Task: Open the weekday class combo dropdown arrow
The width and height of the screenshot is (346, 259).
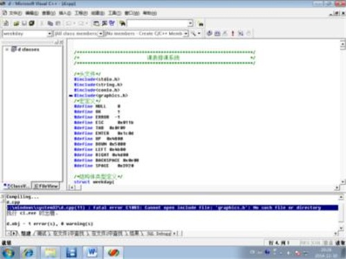Action: pos(49,34)
